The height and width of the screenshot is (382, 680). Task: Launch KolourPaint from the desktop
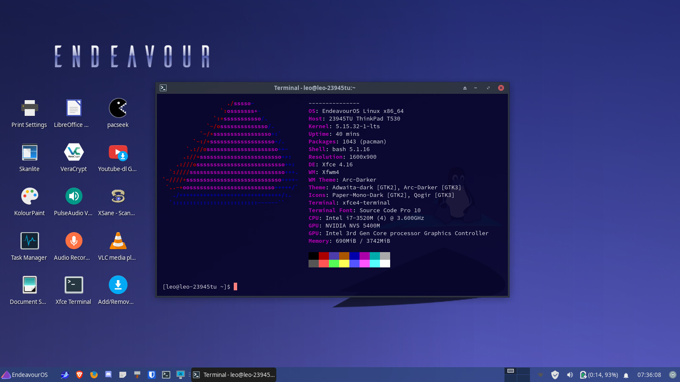pyautogui.click(x=29, y=201)
